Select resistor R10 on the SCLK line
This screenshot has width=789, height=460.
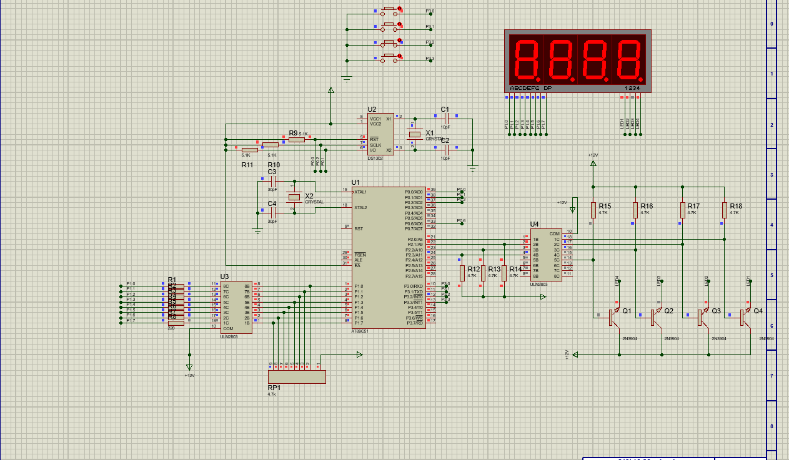coord(270,144)
